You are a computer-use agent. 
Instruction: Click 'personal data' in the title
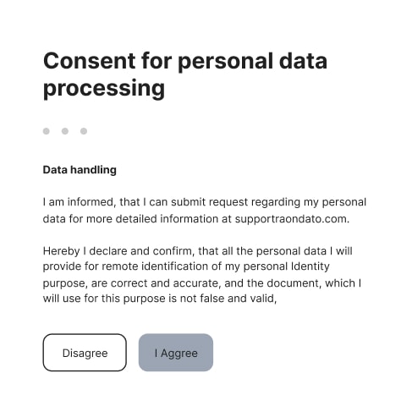point(252,62)
